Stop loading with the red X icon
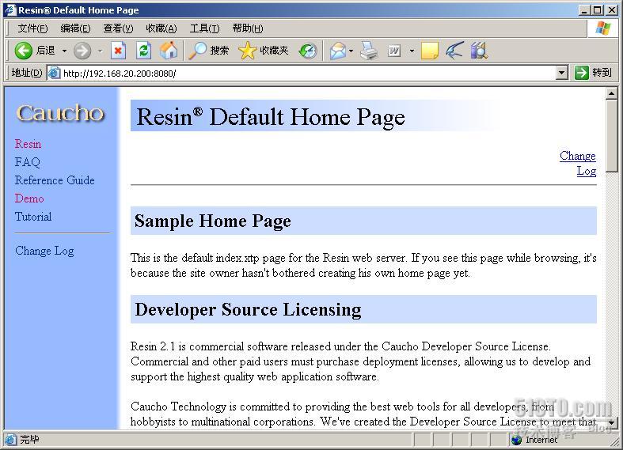The width and height of the screenshot is (623, 450). point(118,51)
